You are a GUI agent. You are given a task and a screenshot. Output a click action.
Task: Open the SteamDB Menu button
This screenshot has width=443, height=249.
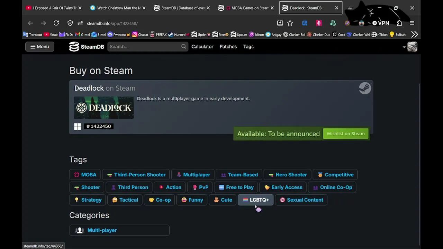(39, 47)
